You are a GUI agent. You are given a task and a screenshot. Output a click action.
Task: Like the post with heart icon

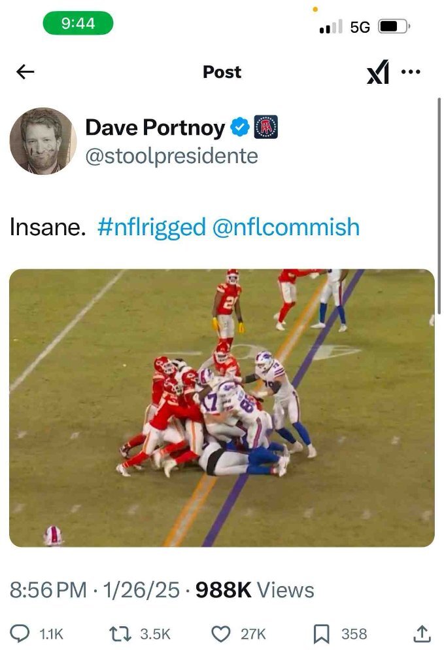pyautogui.click(x=222, y=633)
